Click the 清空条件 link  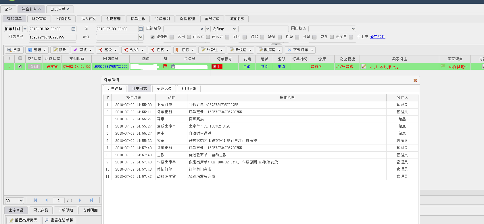click(378, 37)
